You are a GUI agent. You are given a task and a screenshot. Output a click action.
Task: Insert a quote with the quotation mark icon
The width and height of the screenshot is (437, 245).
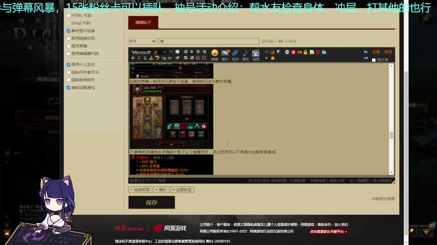(266, 58)
